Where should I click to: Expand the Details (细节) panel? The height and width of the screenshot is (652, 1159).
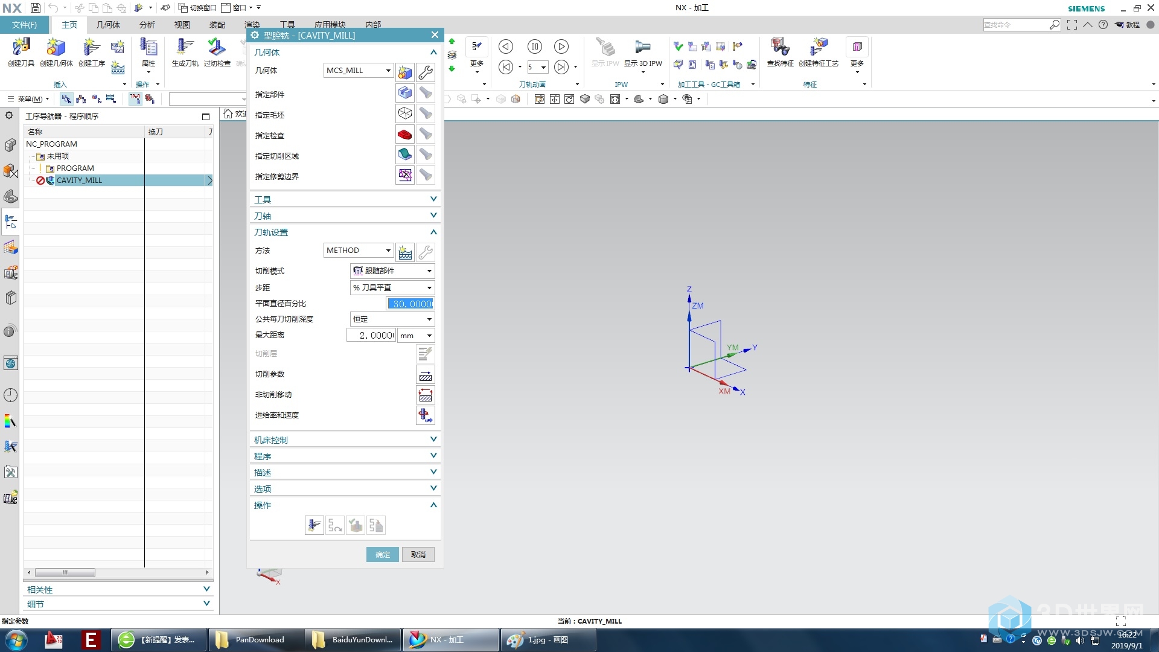pos(118,604)
